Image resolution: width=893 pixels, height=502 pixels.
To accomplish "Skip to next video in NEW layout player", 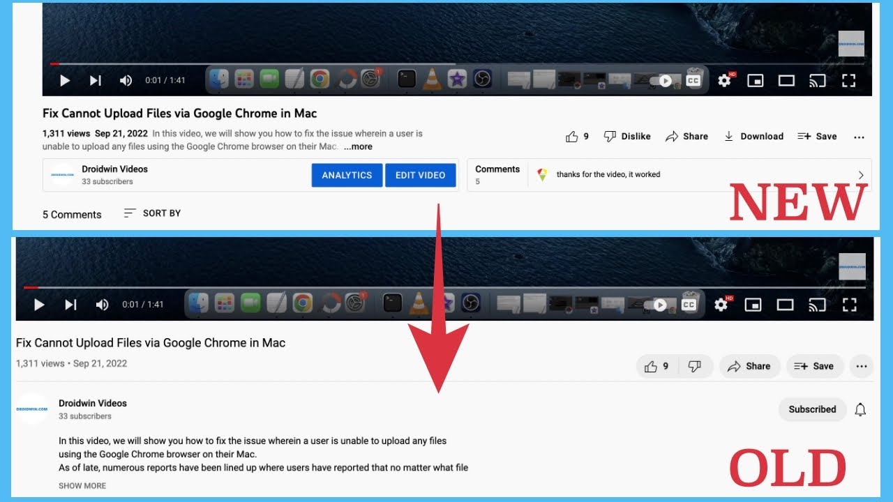I will pyautogui.click(x=96, y=80).
